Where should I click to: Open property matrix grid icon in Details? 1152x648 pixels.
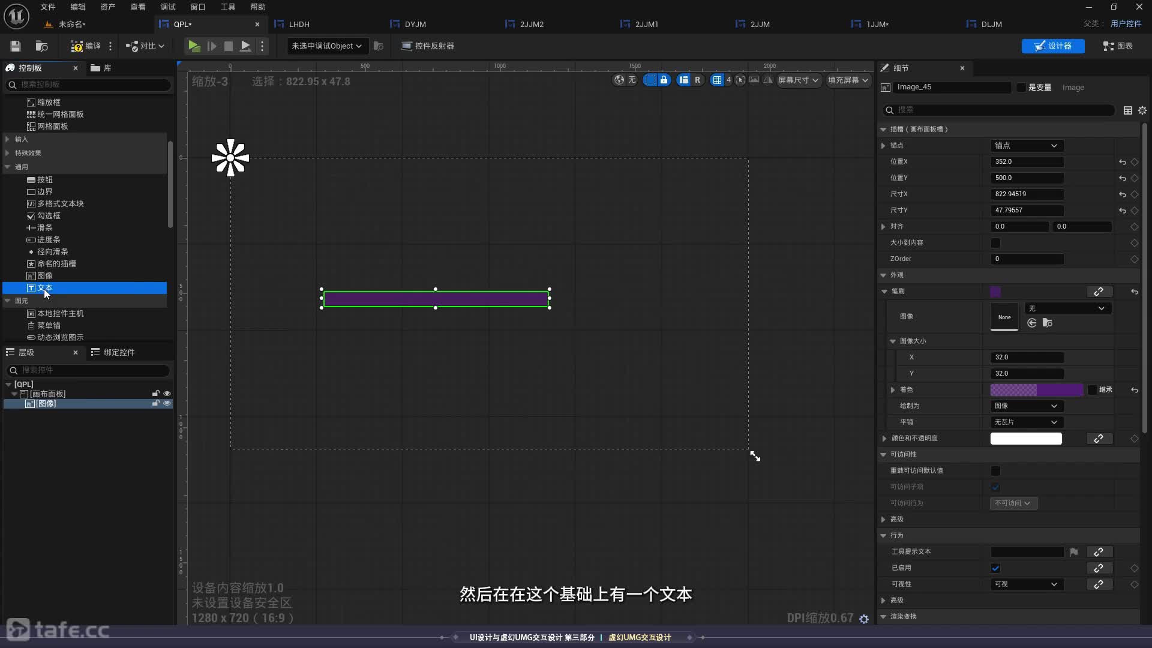pos(1128,110)
